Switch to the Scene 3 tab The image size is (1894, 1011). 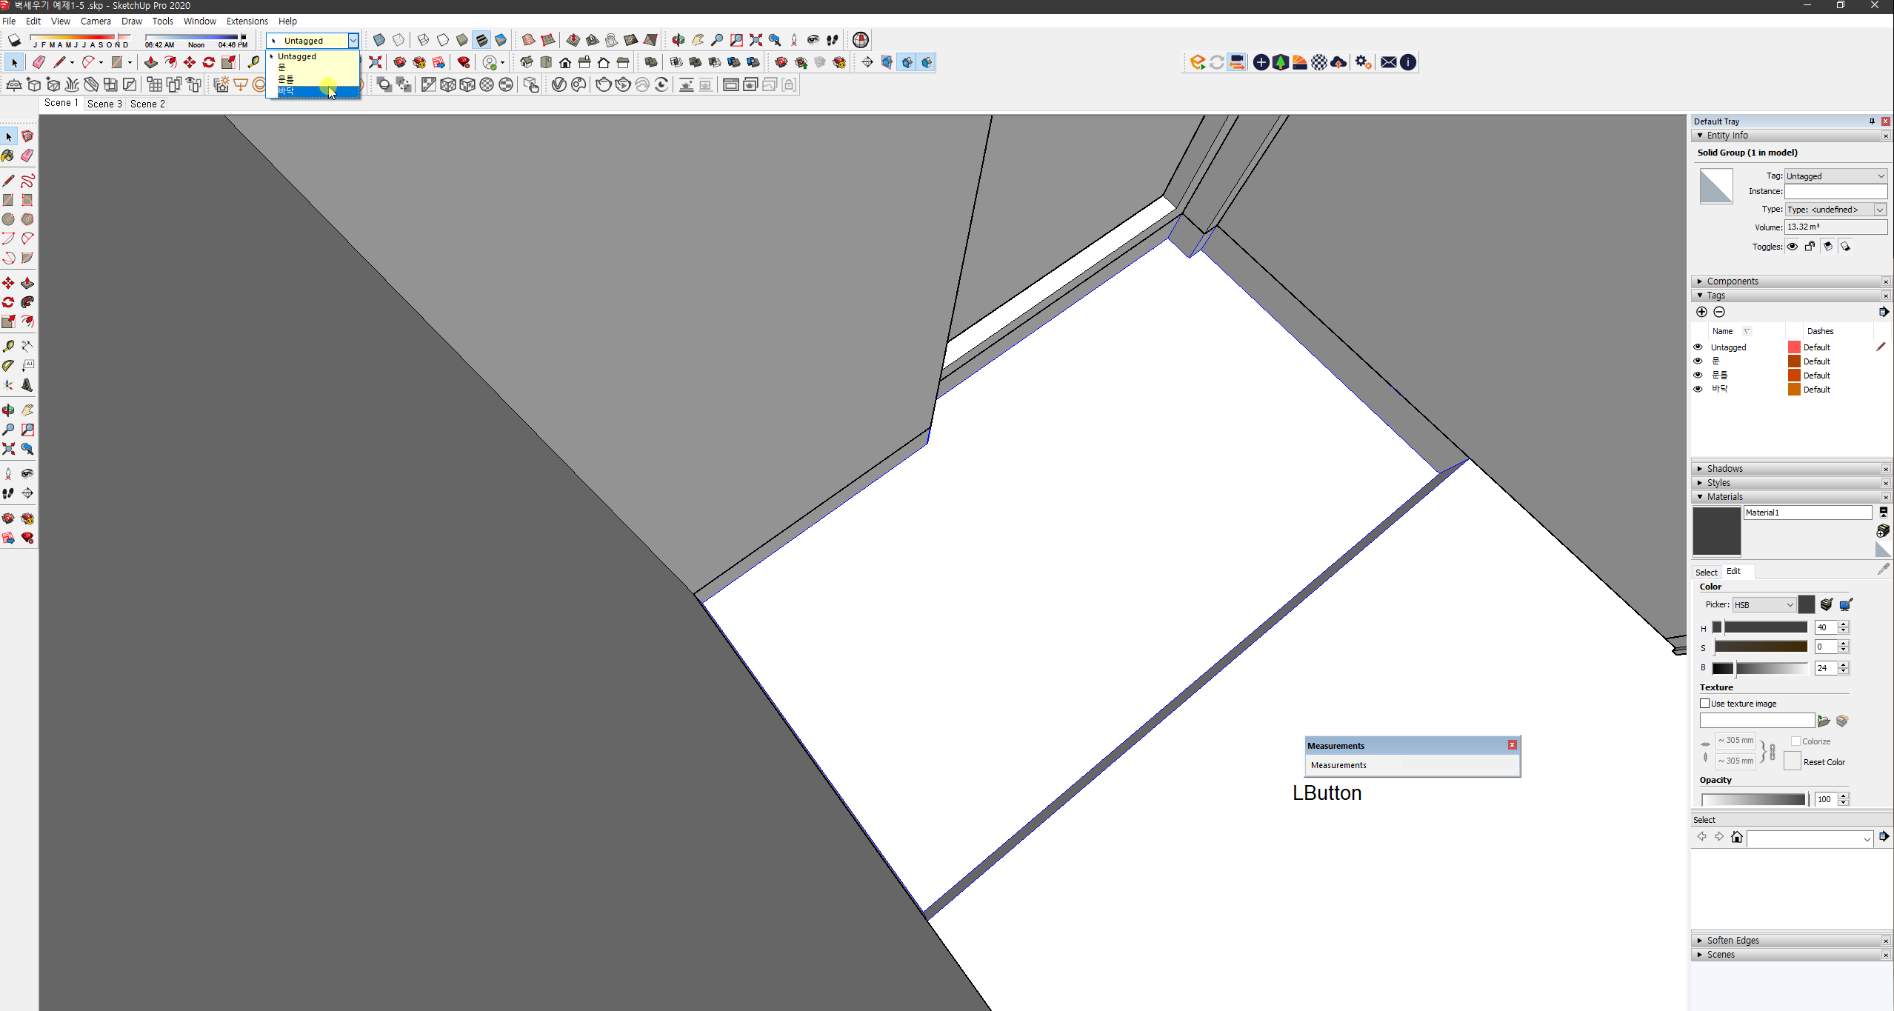(x=104, y=104)
